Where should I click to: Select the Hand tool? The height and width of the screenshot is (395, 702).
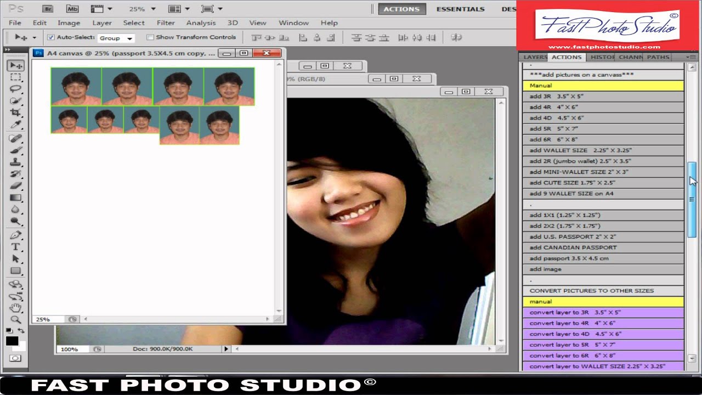click(x=15, y=308)
